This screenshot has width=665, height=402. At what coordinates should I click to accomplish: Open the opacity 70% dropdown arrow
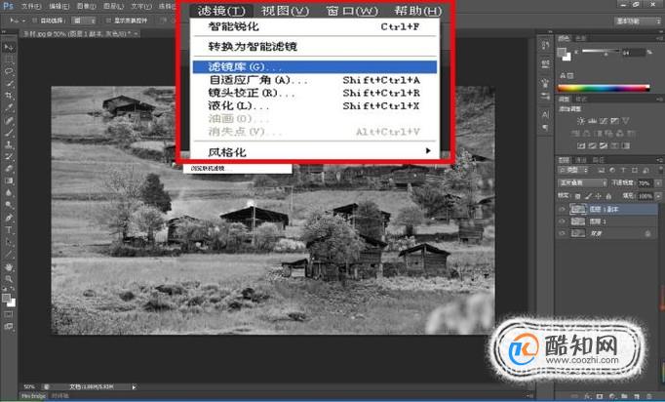tap(658, 183)
